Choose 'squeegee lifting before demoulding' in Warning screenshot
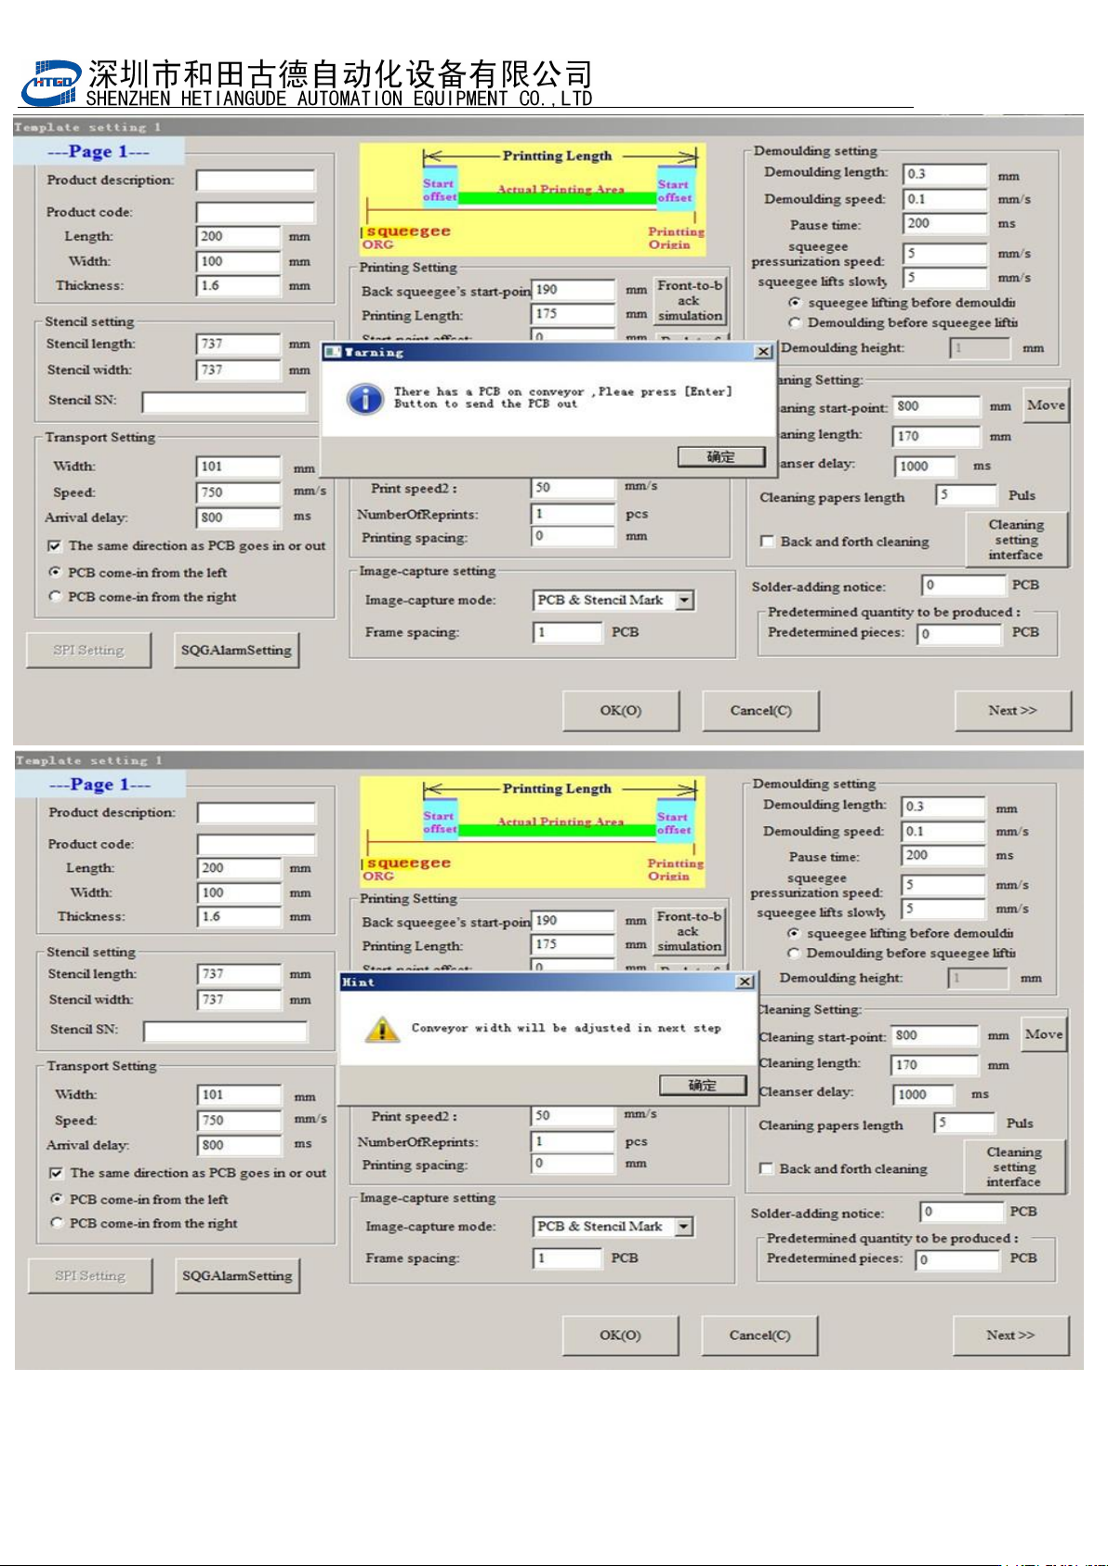The width and height of the screenshot is (1108, 1566). point(795,302)
